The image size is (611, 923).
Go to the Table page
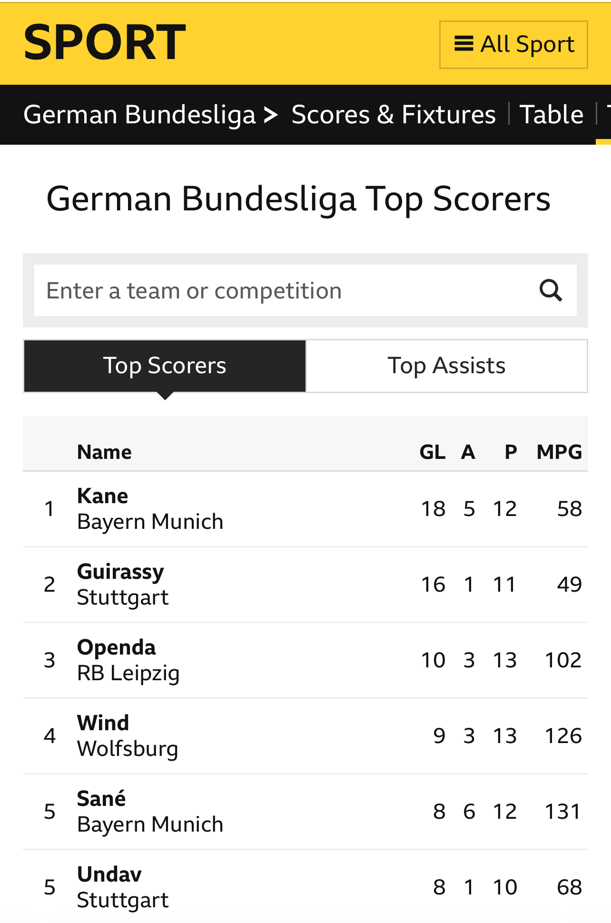coord(552,115)
